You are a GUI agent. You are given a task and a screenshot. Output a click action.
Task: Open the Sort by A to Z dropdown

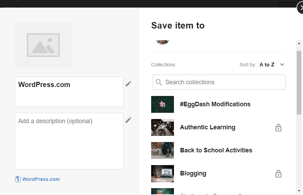pyautogui.click(x=267, y=65)
